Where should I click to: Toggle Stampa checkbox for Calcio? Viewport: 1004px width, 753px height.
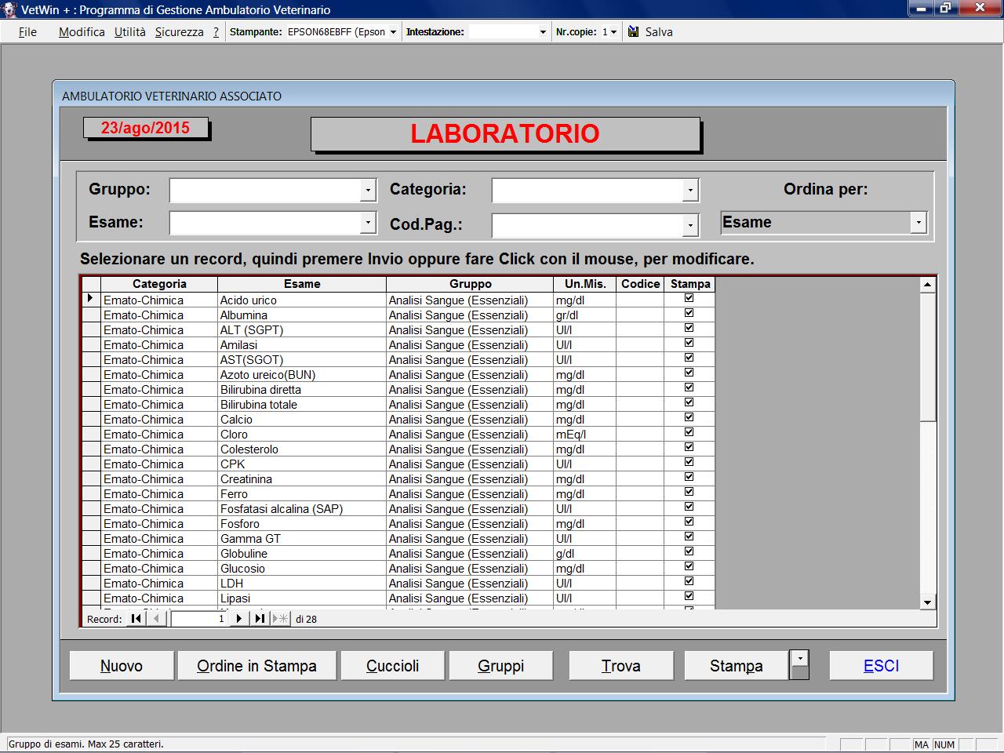point(689,417)
